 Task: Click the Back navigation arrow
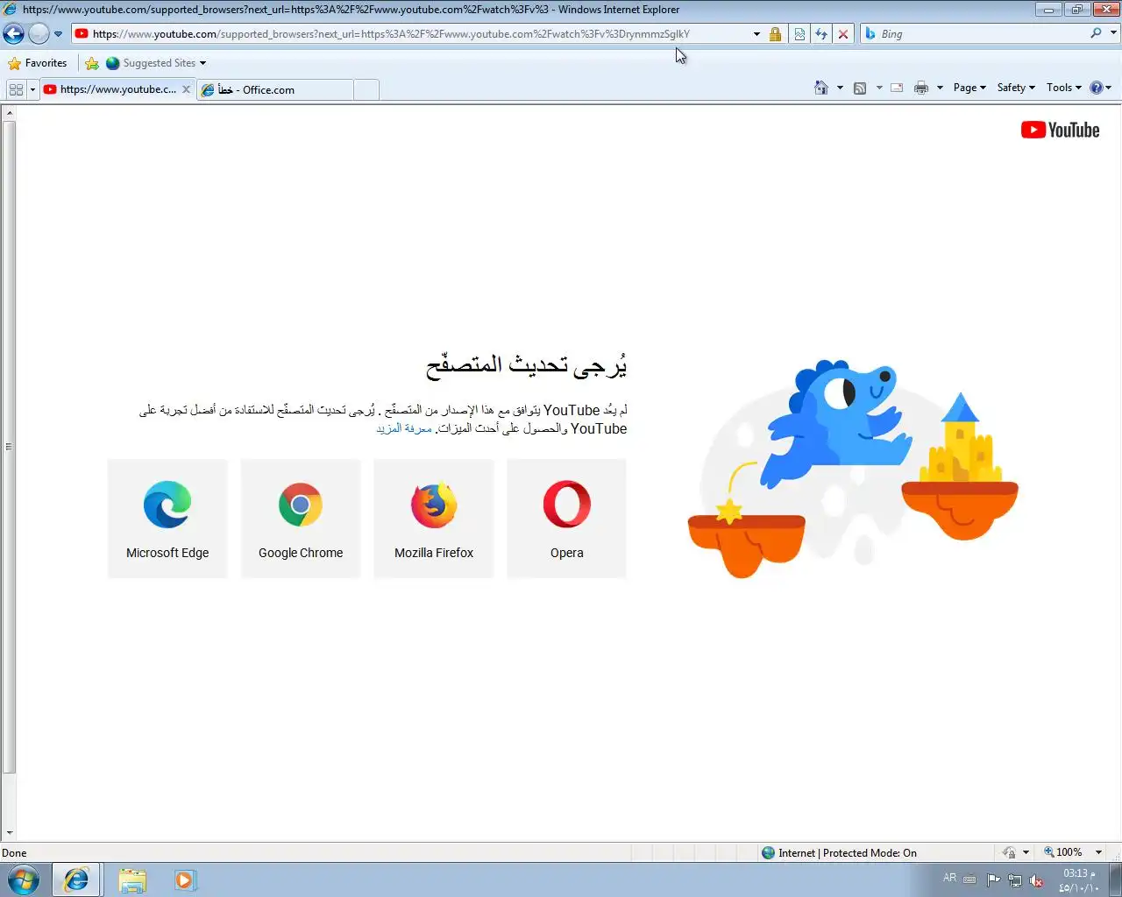pyautogui.click(x=13, y=34)
